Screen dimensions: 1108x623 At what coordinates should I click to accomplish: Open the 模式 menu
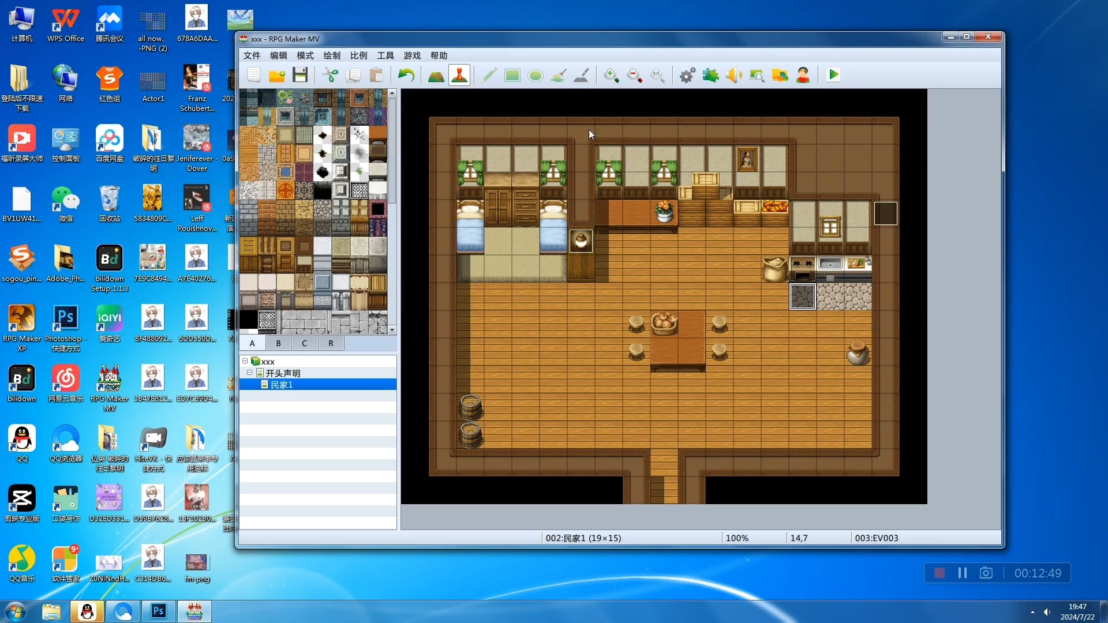305,55
